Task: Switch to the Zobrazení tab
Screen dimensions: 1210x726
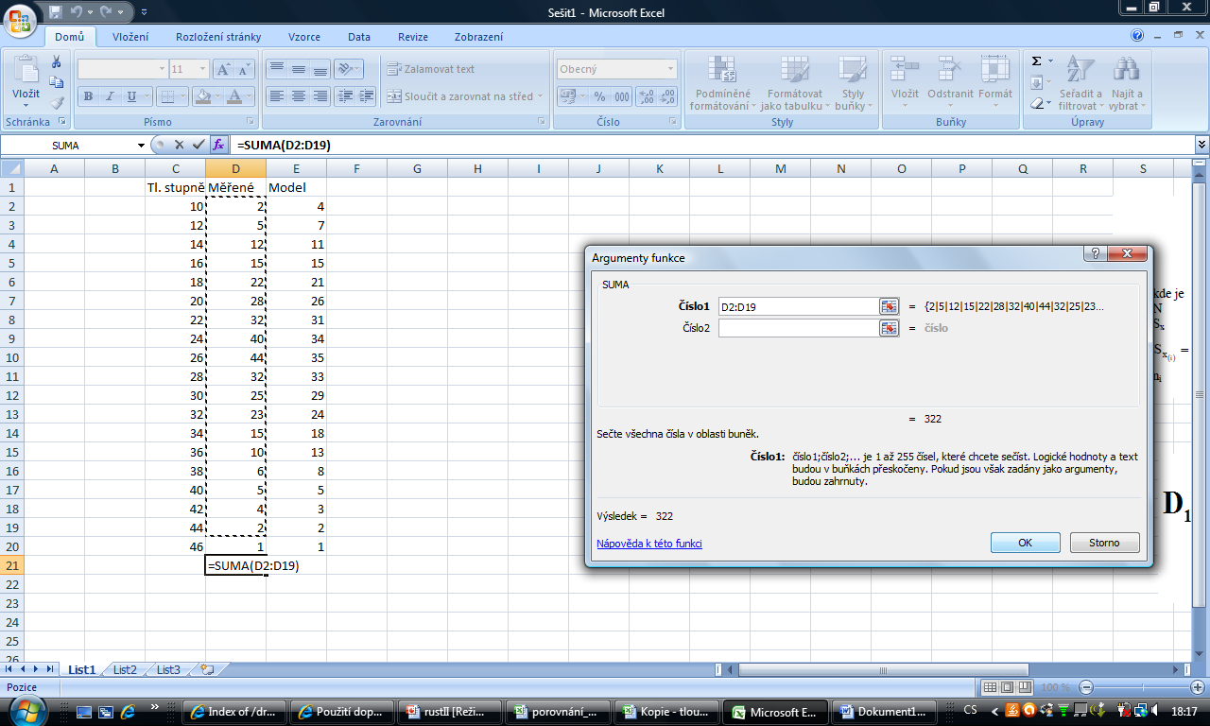Action: point(478,37)
